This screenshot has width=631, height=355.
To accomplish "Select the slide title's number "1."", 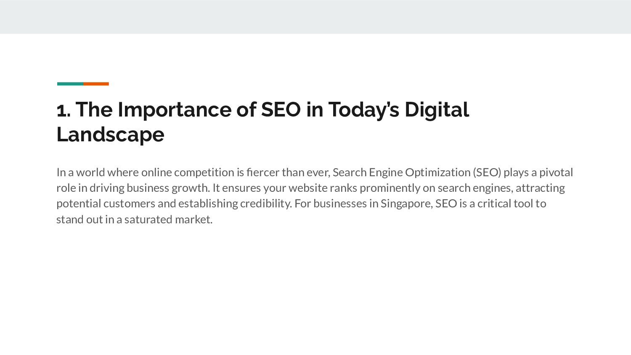I will click(x=64, y=110).
